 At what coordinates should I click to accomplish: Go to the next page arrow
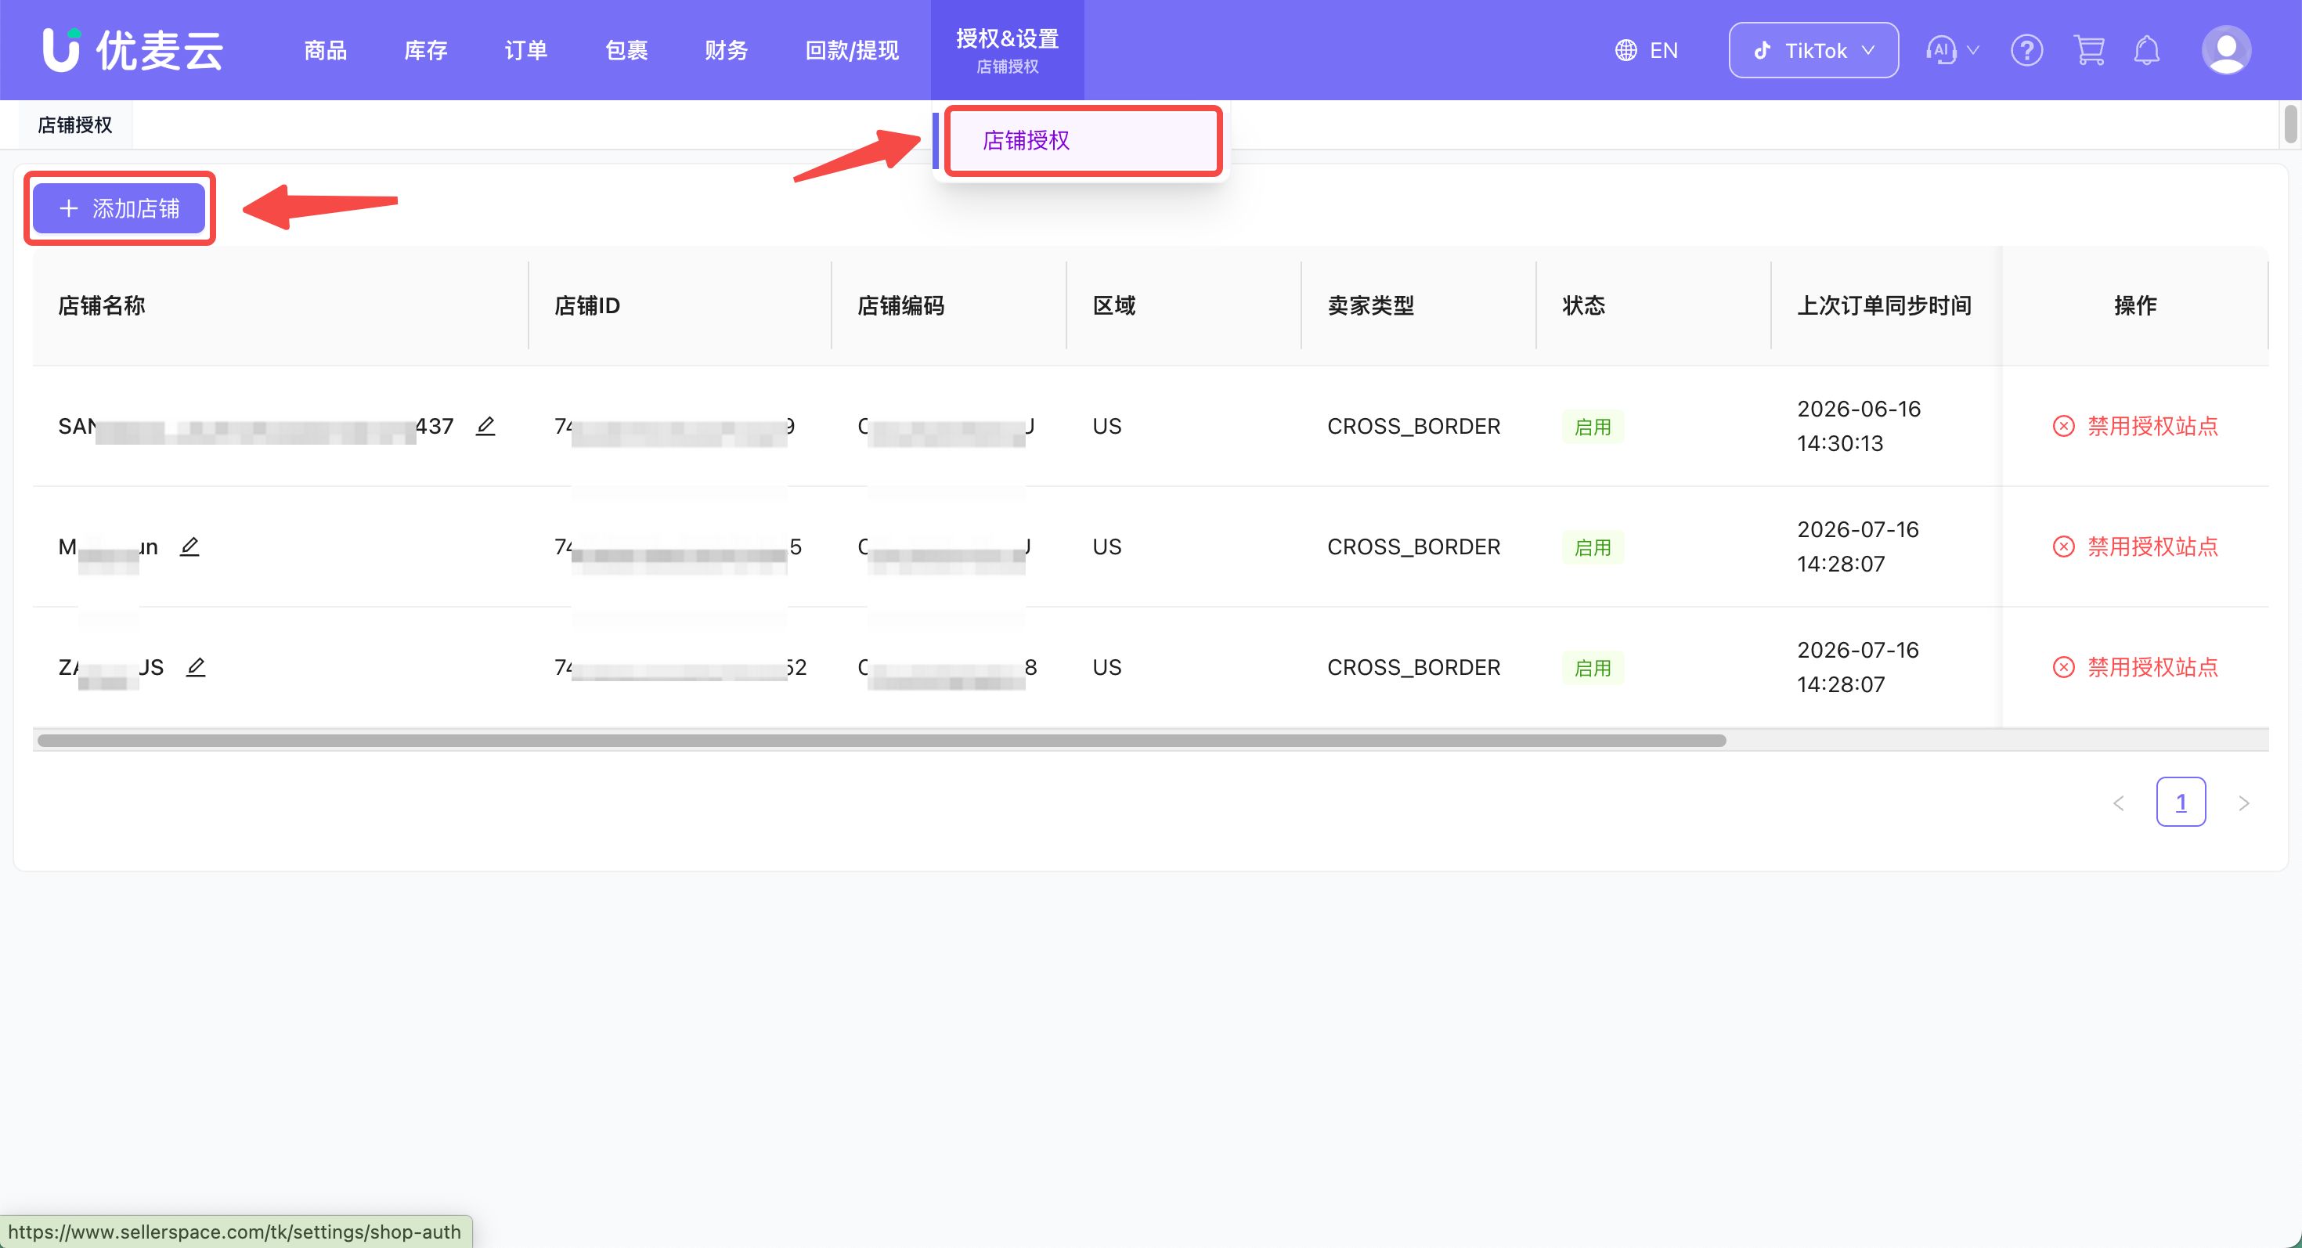coord(2243,803)
